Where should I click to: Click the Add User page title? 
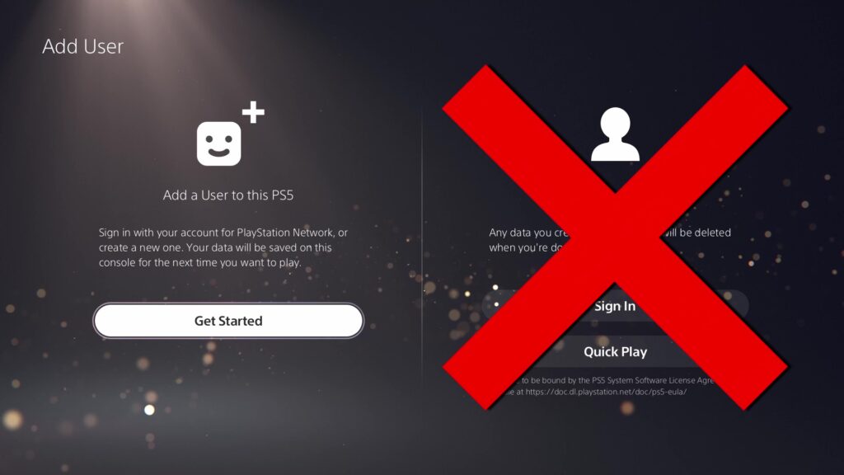(x=83, y=46)
